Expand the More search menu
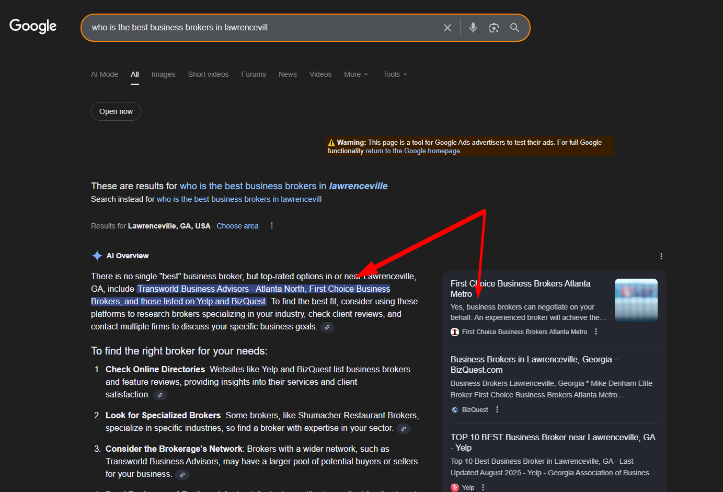The height and width of the screenshot is (492, 723). click(356, 74)
